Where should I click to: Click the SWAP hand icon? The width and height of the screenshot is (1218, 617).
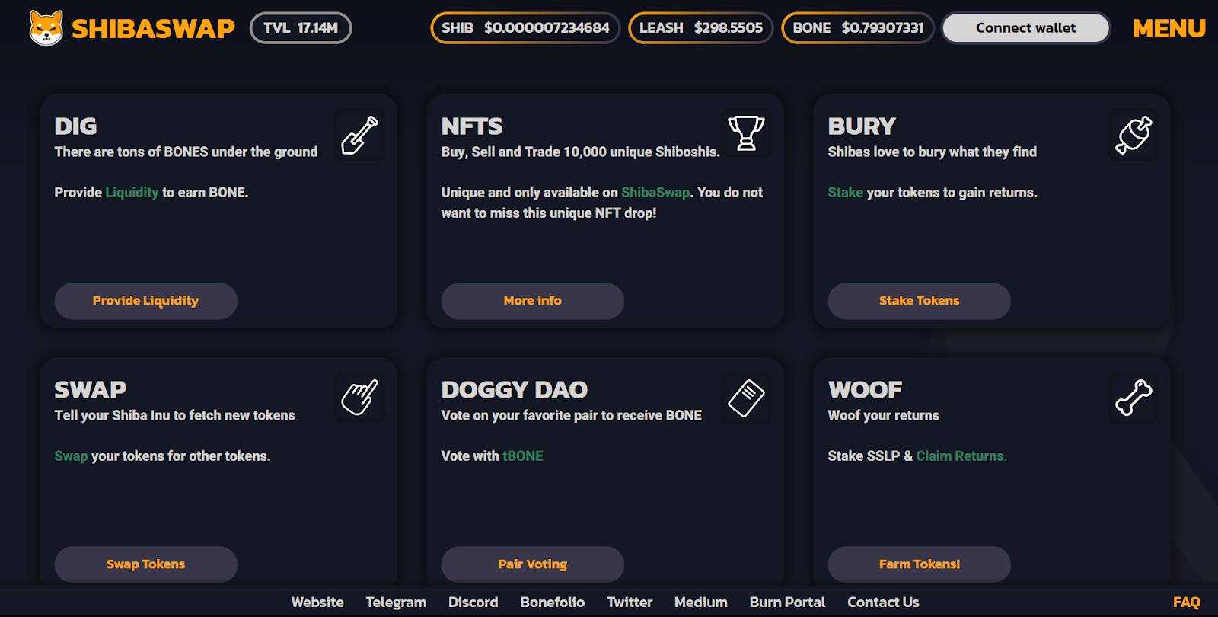(x=359, y=398)
